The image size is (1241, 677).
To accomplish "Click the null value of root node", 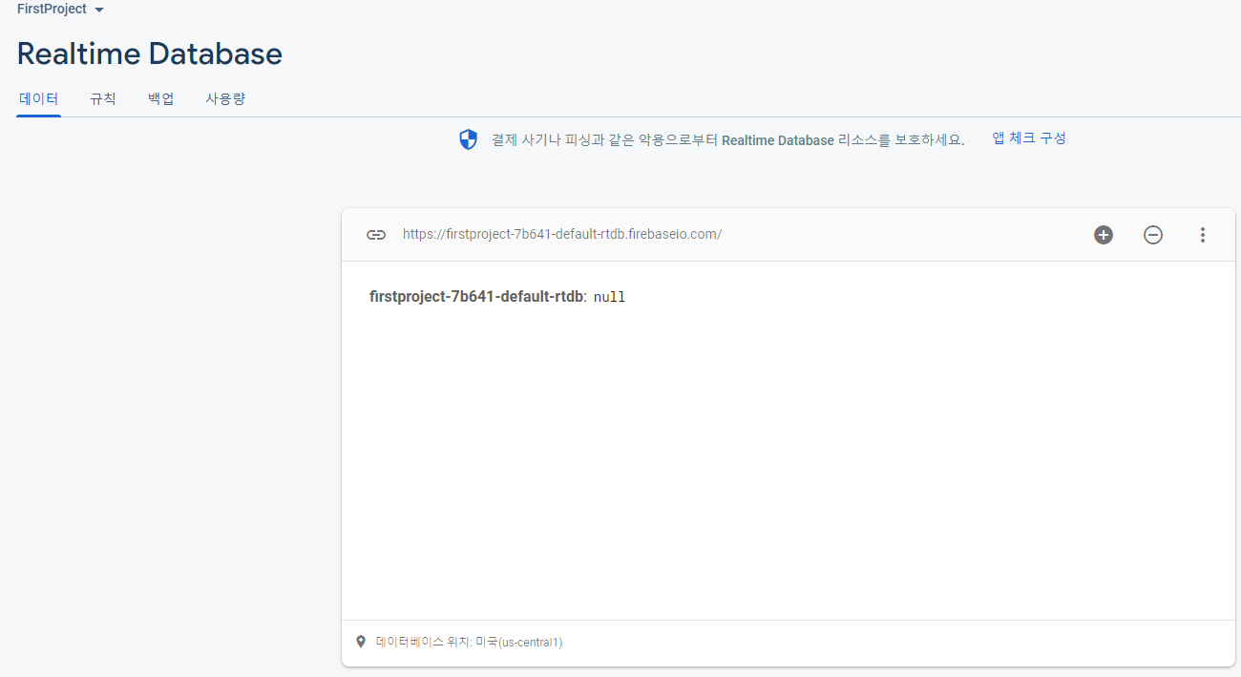I will click(x=609, y=297).
